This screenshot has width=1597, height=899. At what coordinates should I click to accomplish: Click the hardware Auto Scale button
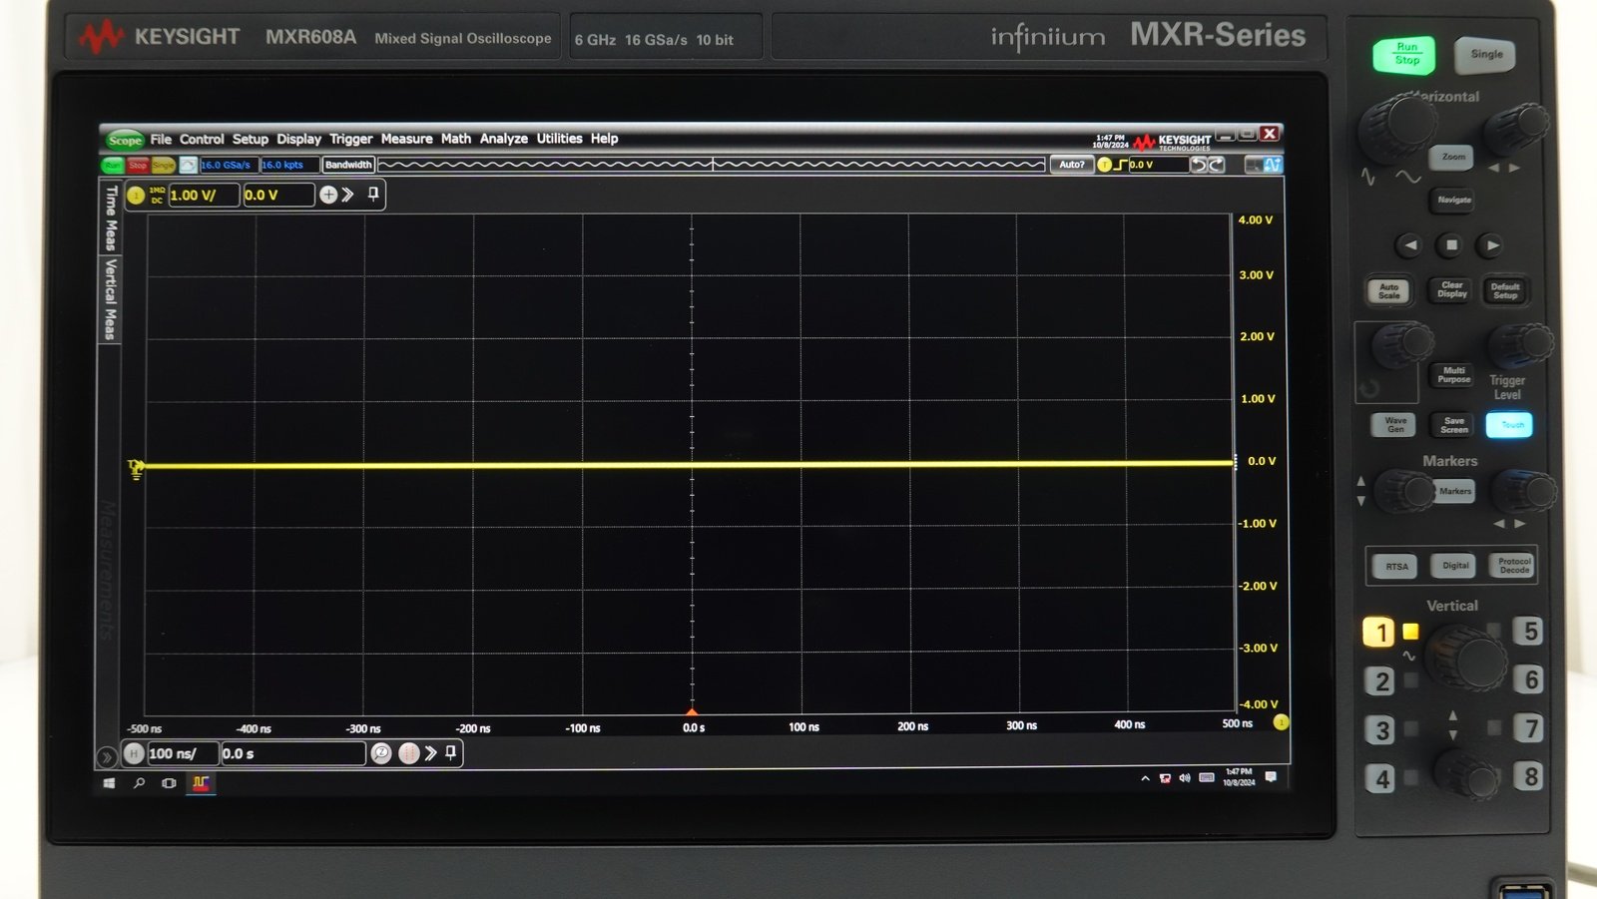(x=1389, y=291)
